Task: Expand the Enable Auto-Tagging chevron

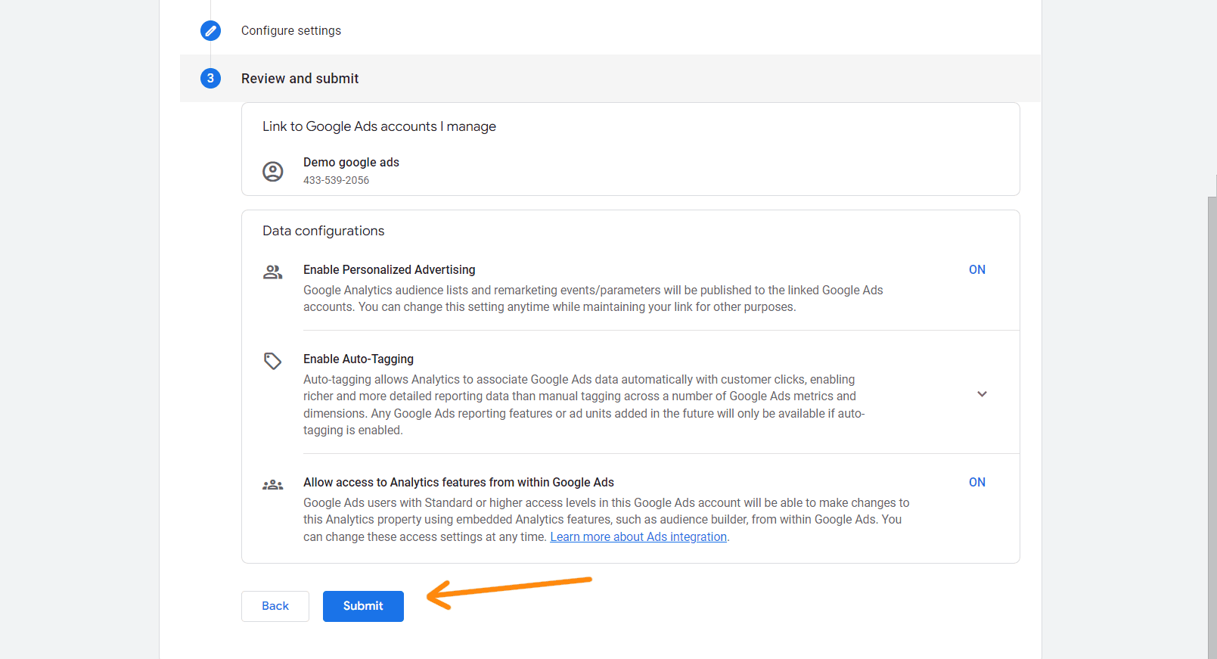Action: point(982,394)
